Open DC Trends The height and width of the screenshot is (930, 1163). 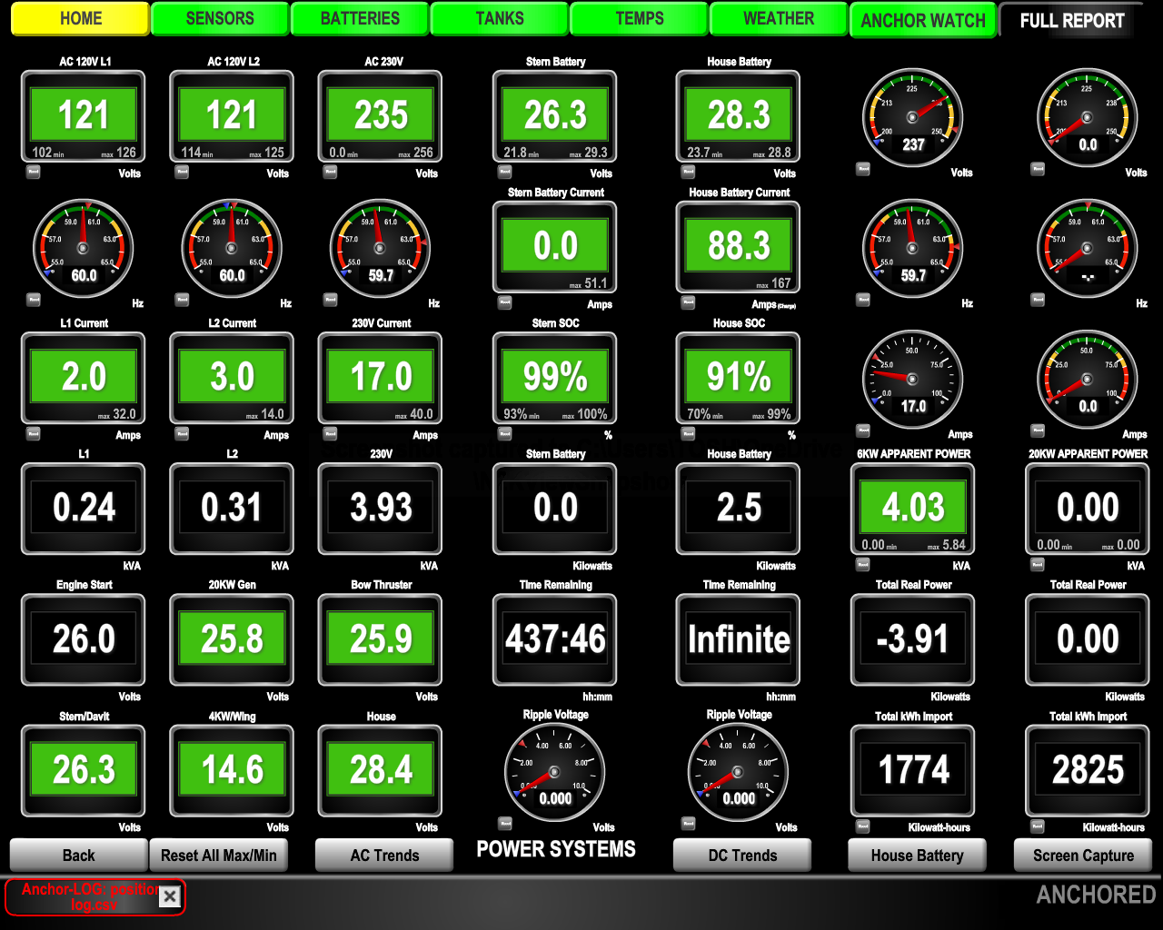[x=742, y=855]
